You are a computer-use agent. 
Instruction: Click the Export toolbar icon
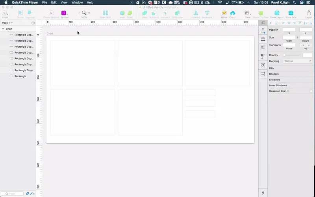(x=309, y=13)
